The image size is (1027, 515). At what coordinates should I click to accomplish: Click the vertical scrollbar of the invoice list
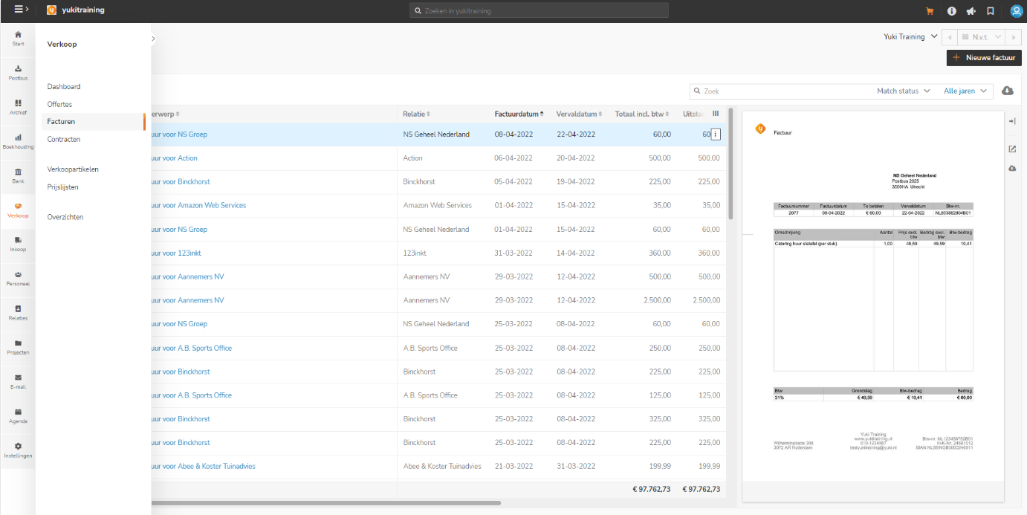coord(730,164)
